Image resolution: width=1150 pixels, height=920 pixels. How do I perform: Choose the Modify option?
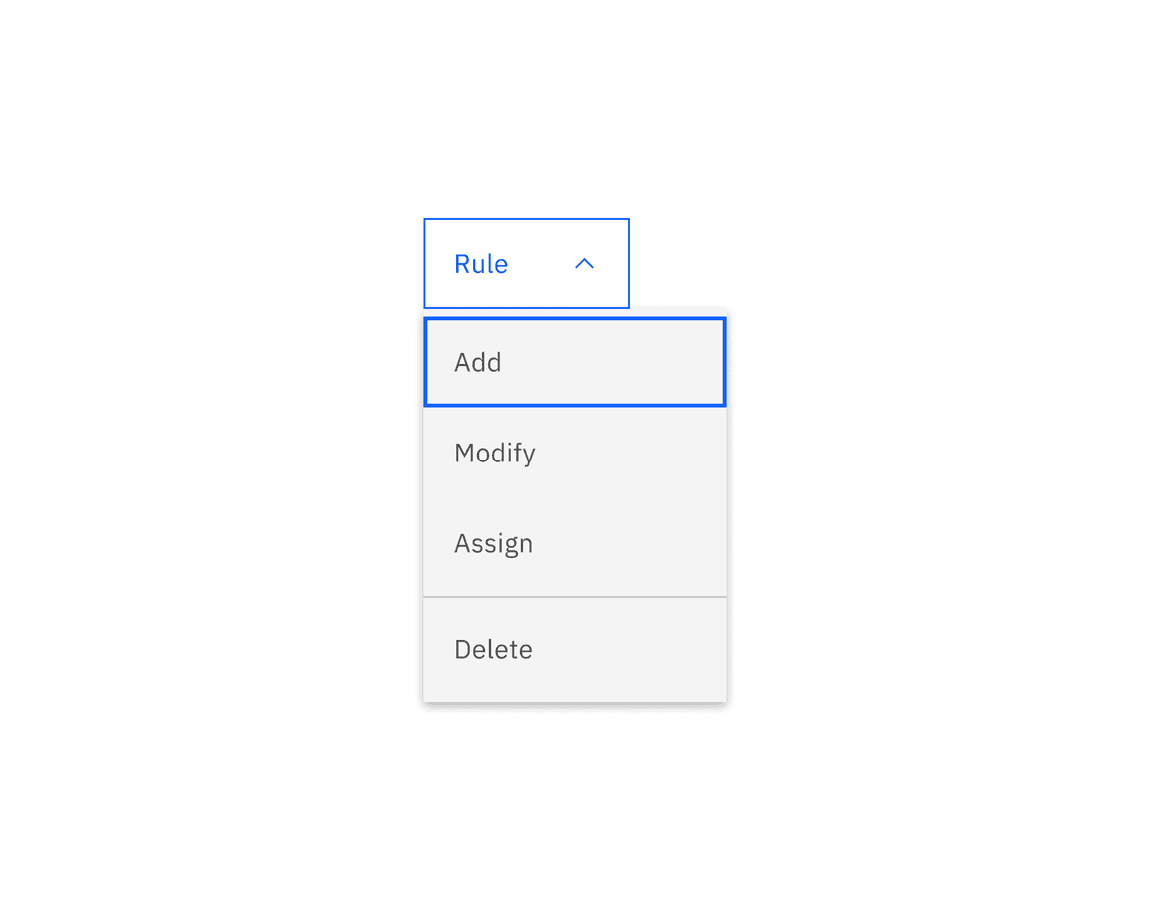tap(575, 453)
